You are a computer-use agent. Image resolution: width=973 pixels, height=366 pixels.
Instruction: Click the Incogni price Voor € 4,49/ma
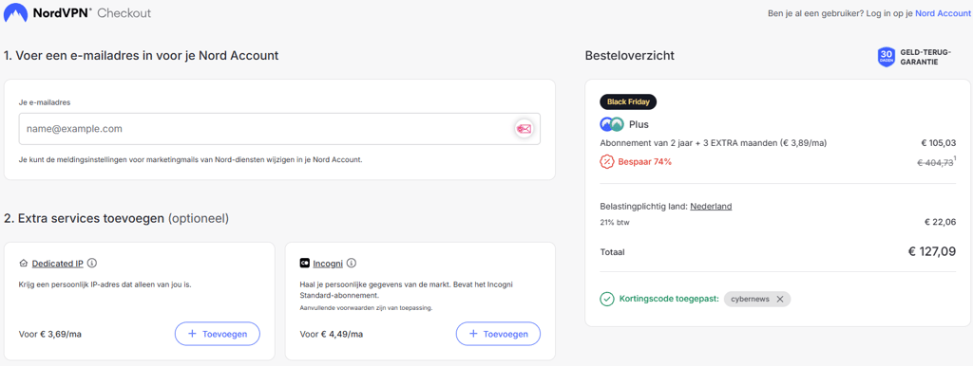[332, 335]
